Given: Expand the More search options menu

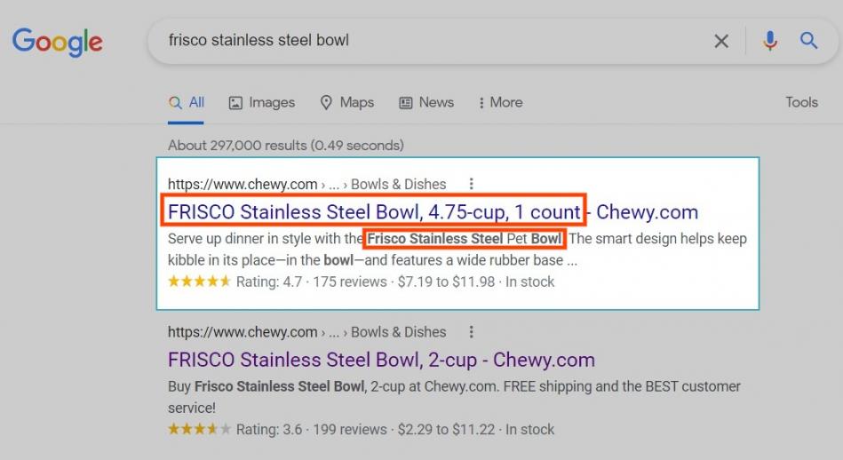Looking at the screenshot, I should click(500, 102).
